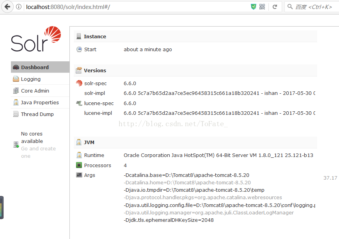Click the browser back arrow button
339x239 pixels.
click(7, 7)
